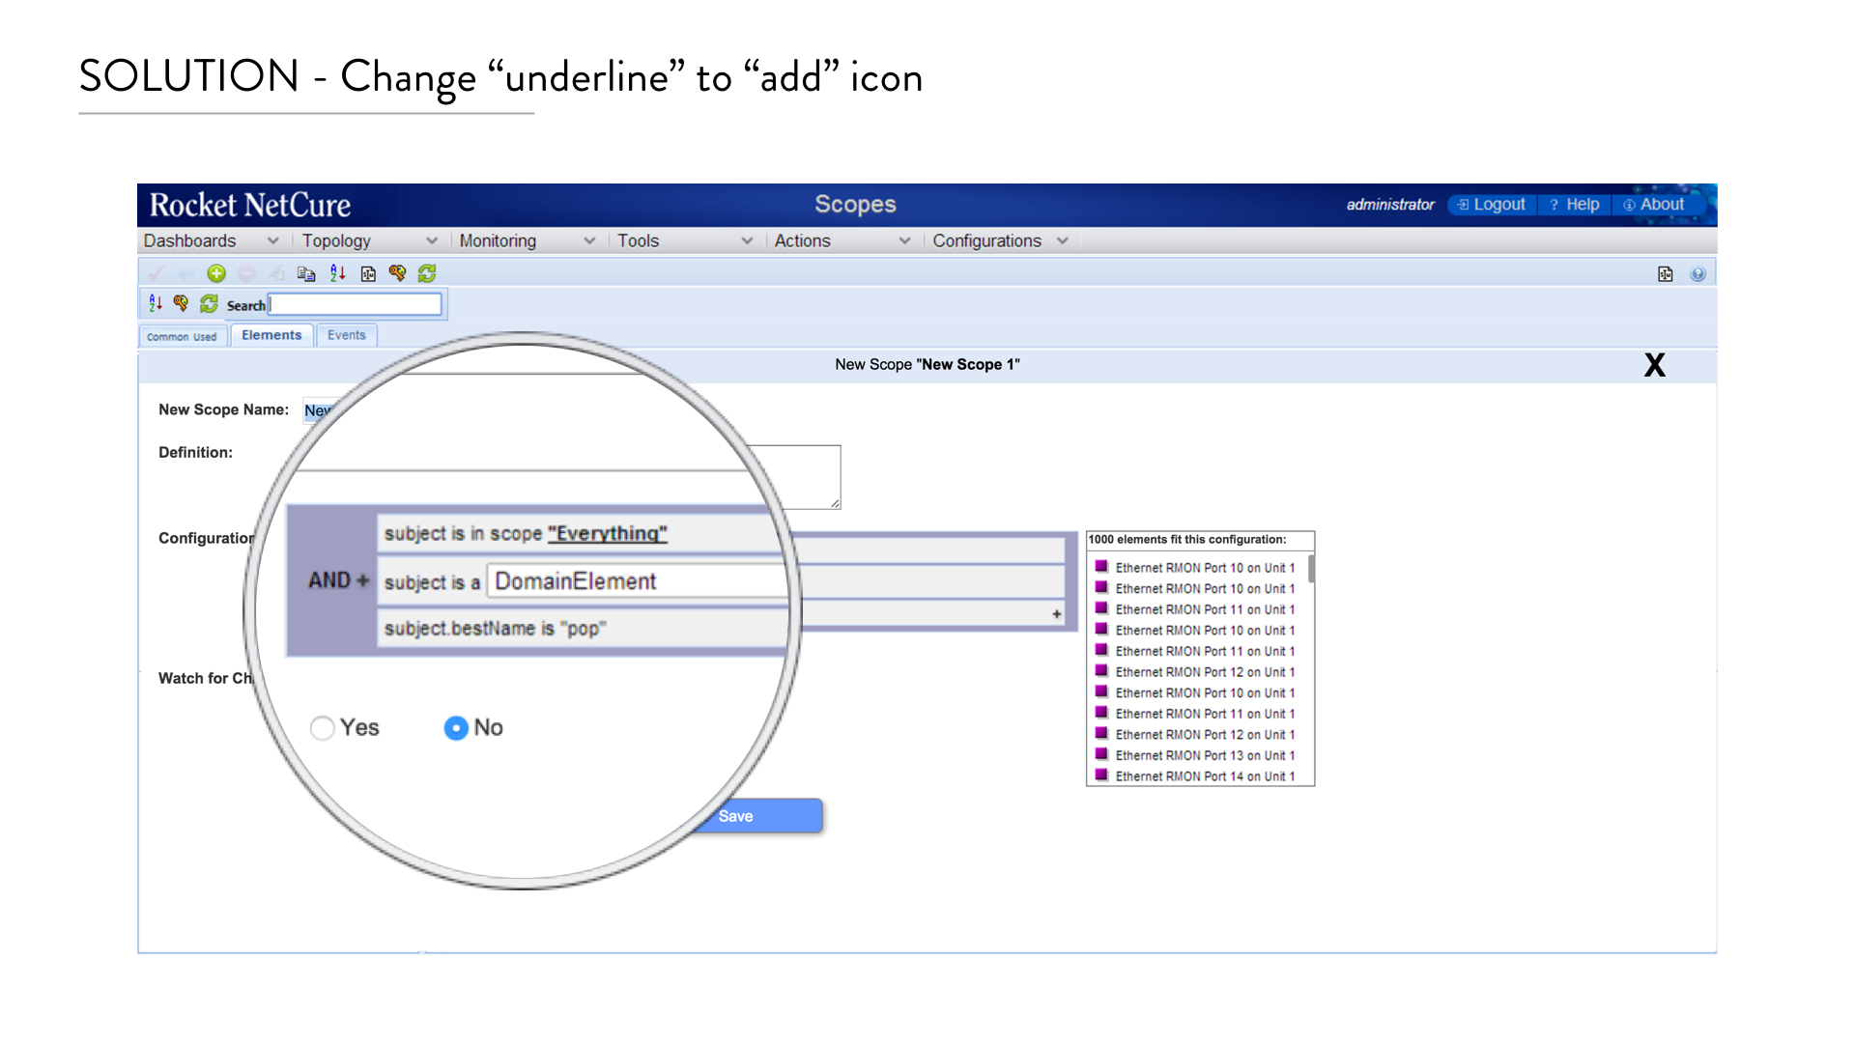Switch to the Elements tab

pos(271,335)
